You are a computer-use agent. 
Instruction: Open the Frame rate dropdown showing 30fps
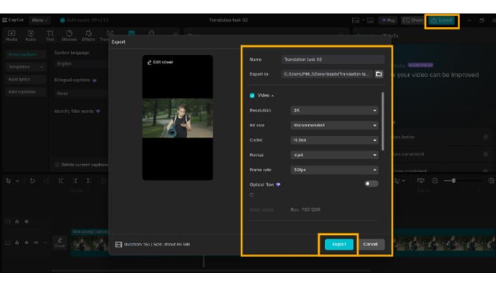(x=334, y=170)
